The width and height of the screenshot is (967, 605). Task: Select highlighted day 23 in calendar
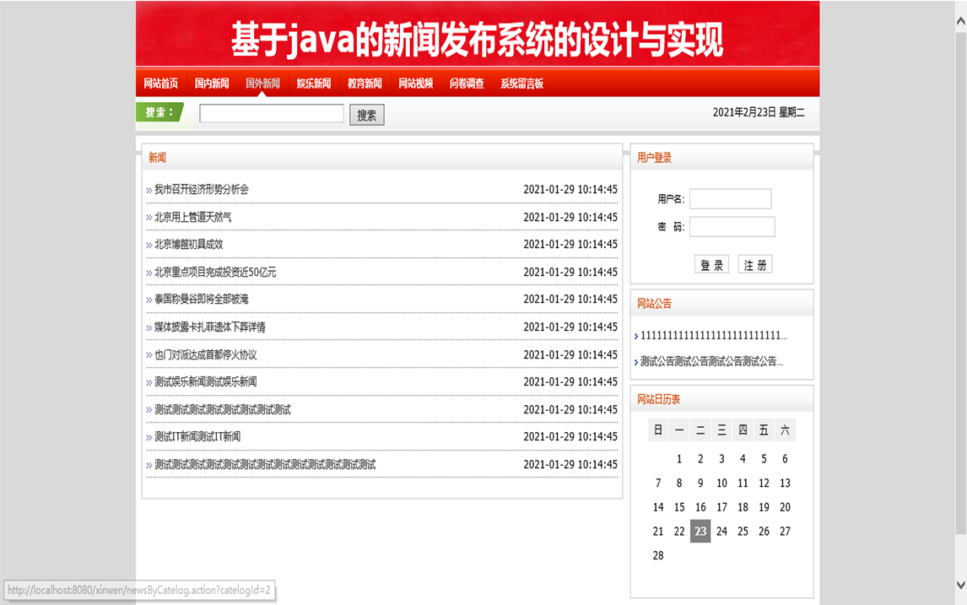tap(700, 531)
